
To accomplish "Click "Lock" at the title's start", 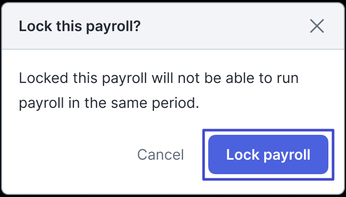I will click(36, 26).
